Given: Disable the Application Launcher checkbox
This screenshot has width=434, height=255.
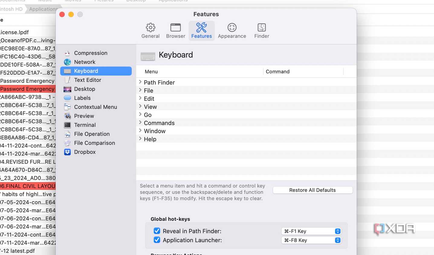Looking at the screenshot, I should point(157,240).
